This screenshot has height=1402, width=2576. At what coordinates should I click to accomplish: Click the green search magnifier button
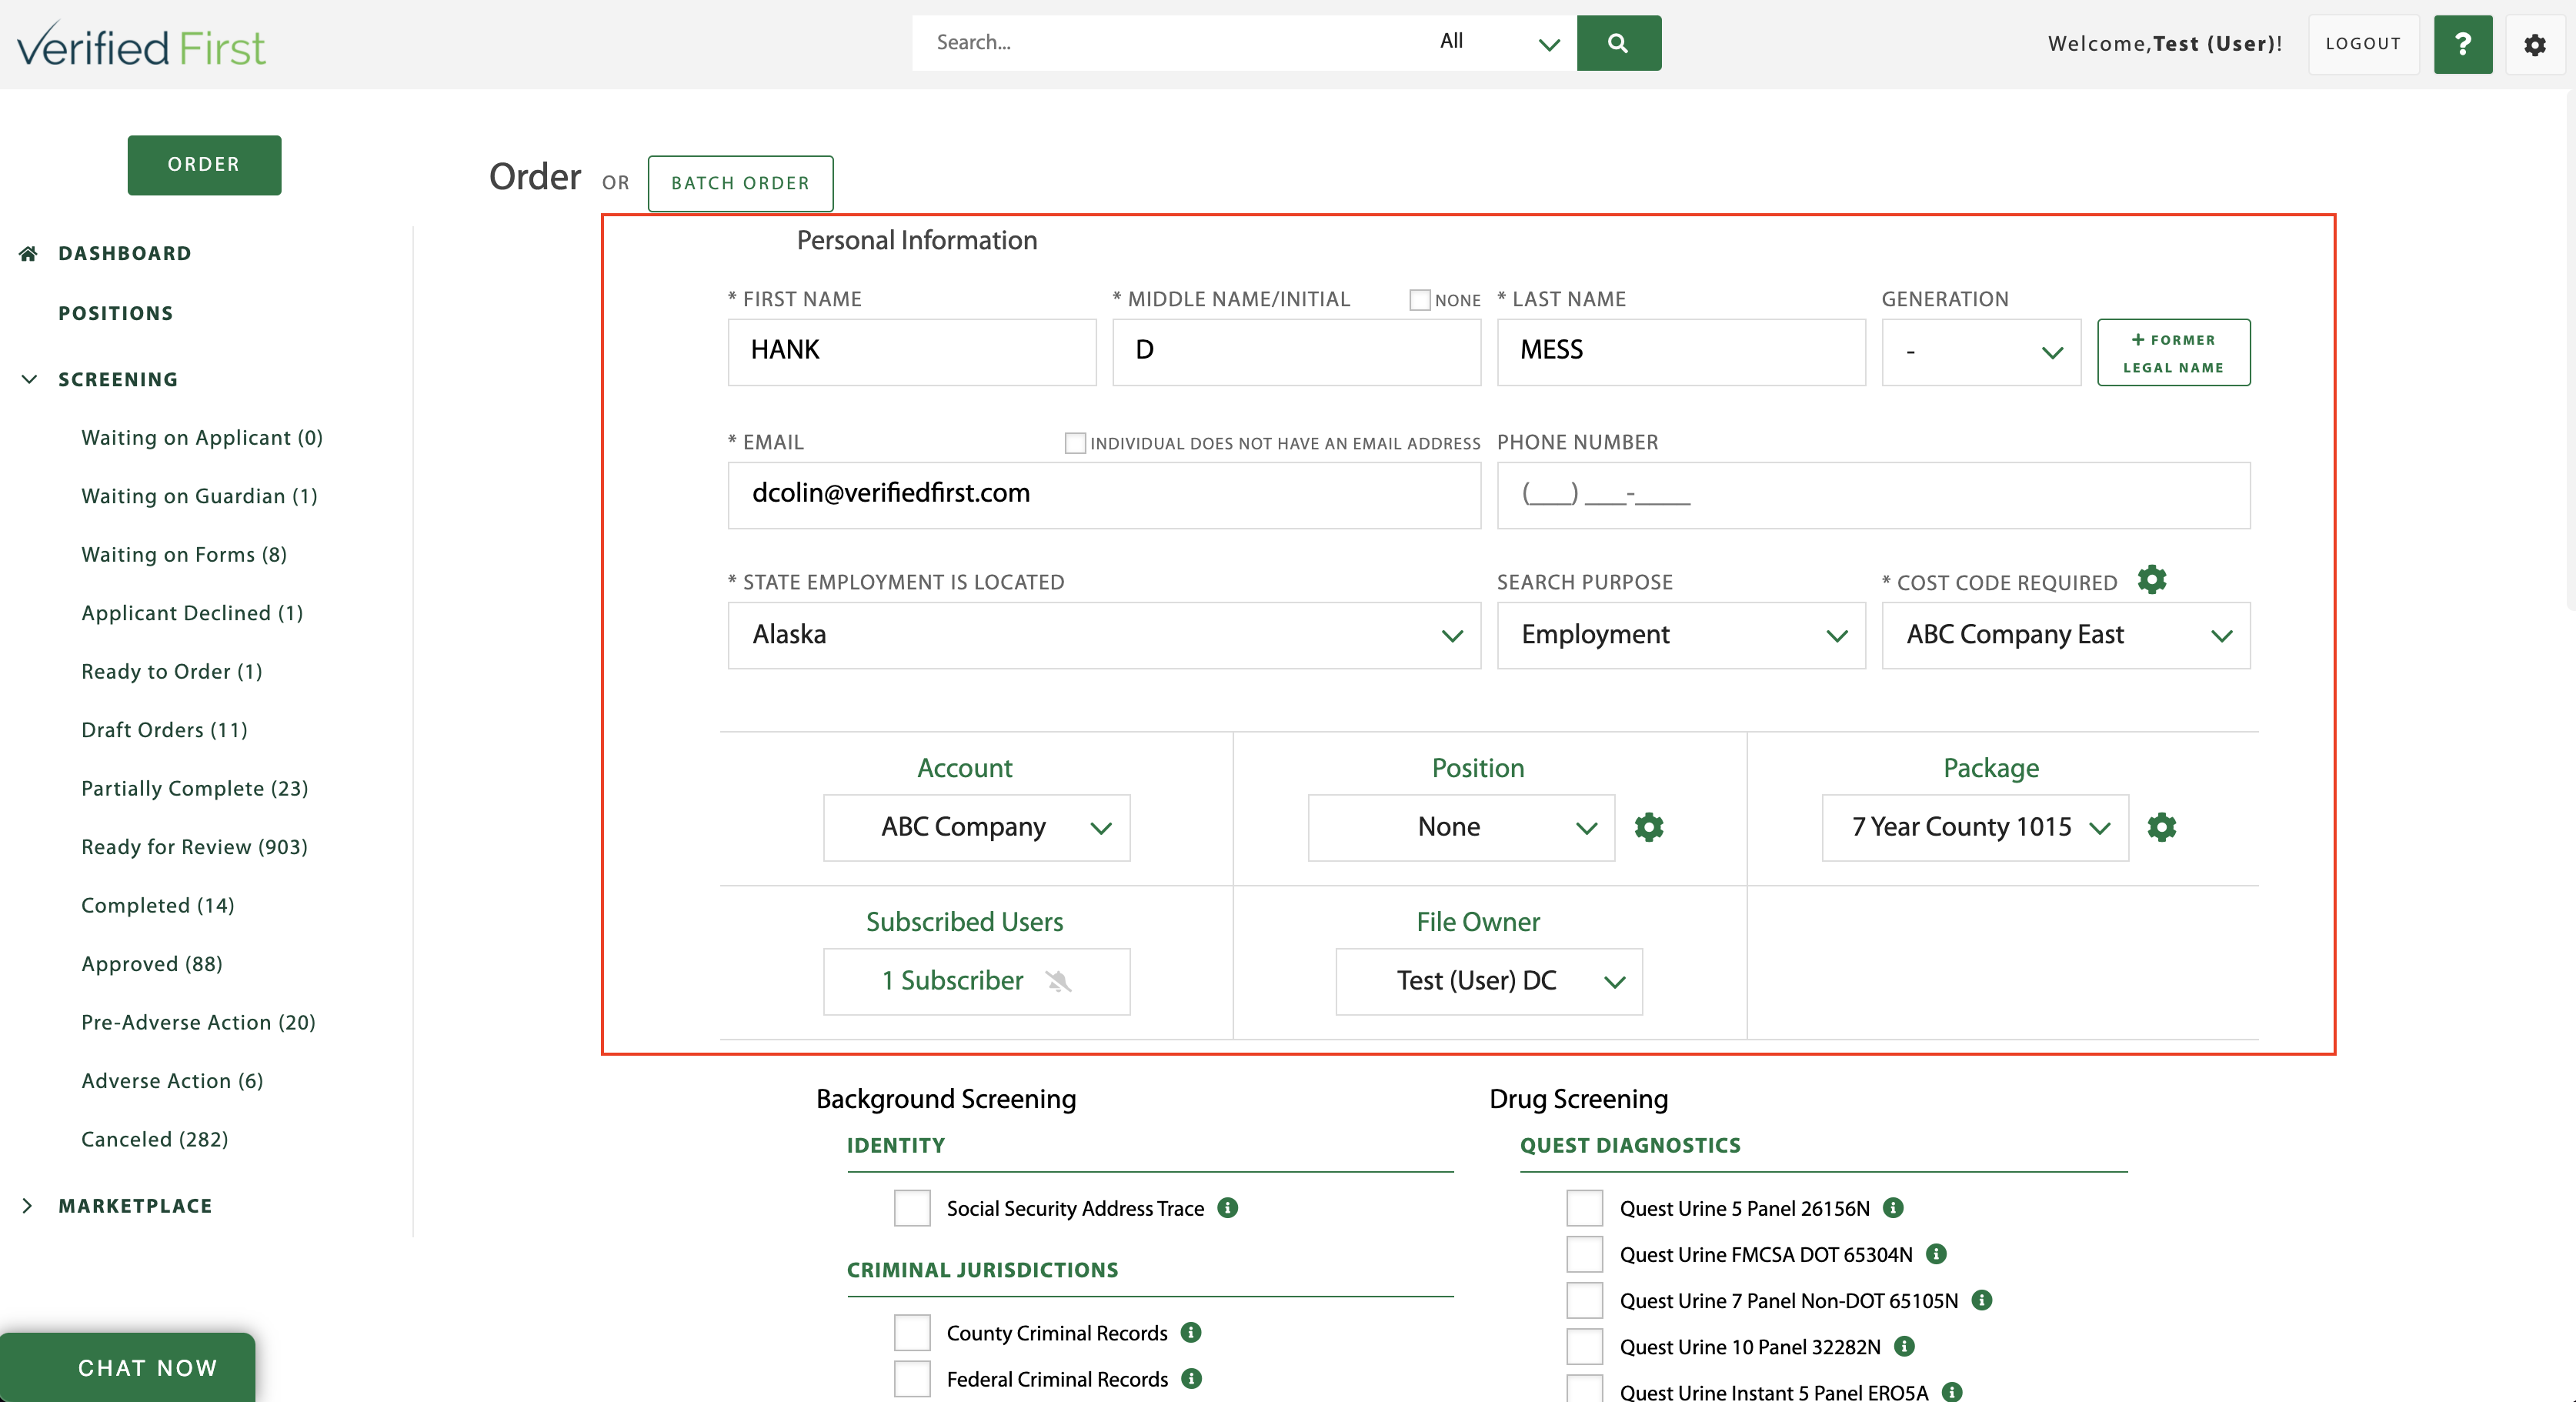tap(1618, 43)
